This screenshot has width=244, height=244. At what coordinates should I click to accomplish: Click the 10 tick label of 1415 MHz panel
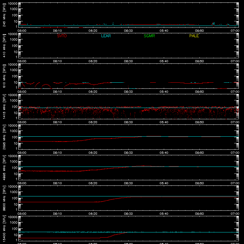click(x=16, y=113)
